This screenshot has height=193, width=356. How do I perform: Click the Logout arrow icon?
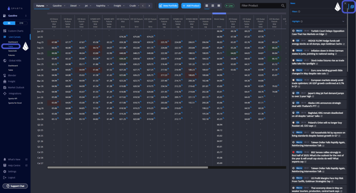5,177
